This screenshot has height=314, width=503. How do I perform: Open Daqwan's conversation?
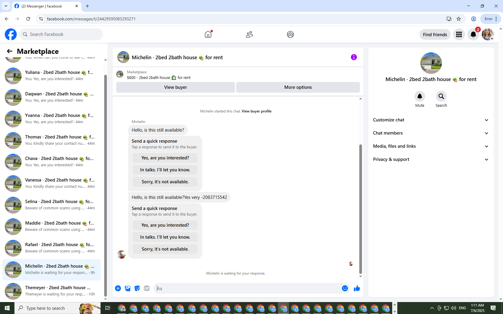[x=51, y=97]
